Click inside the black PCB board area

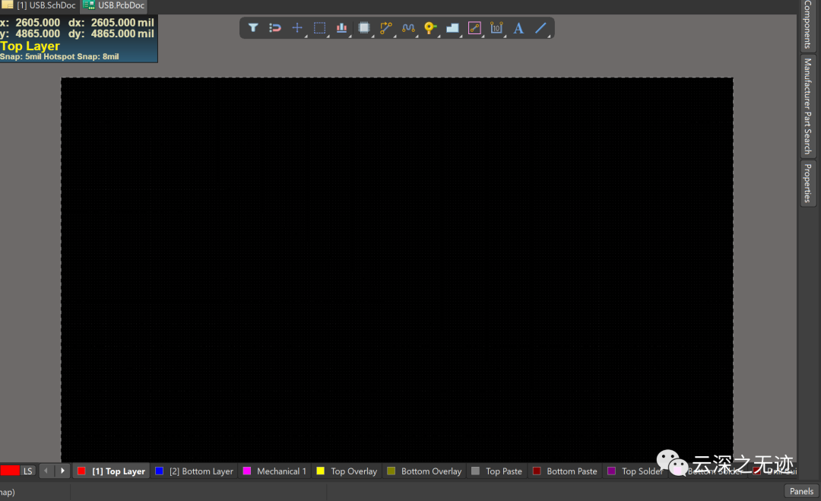coord(397,270)
